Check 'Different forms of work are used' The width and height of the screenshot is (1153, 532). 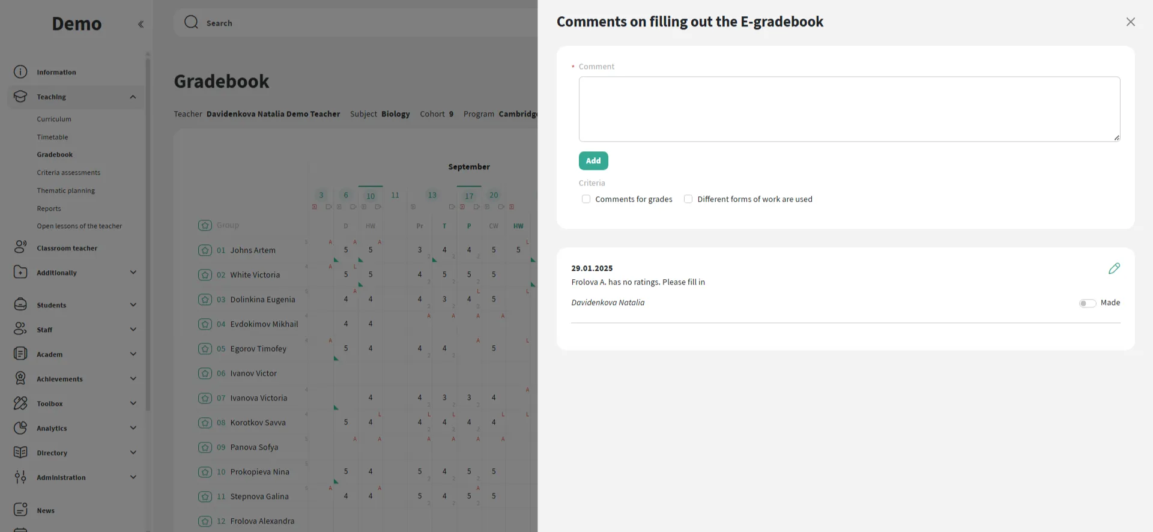[688, 199]
